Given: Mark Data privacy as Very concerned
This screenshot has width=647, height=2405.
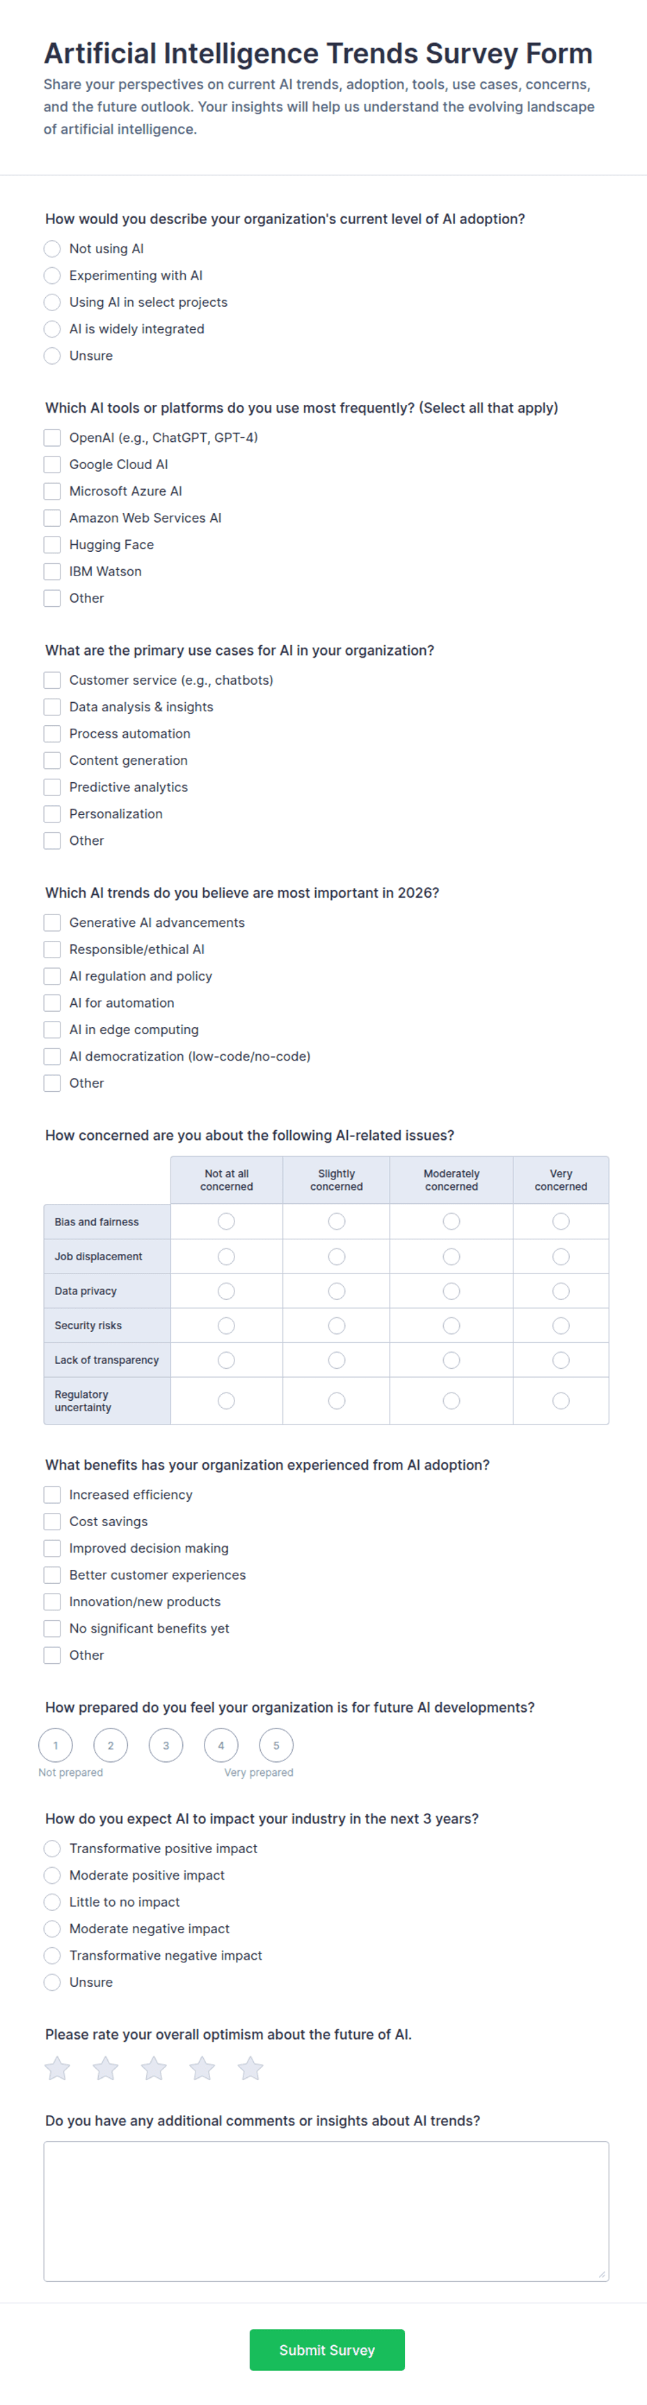Looking at the screenshot, I should (x=561, y=1291).
